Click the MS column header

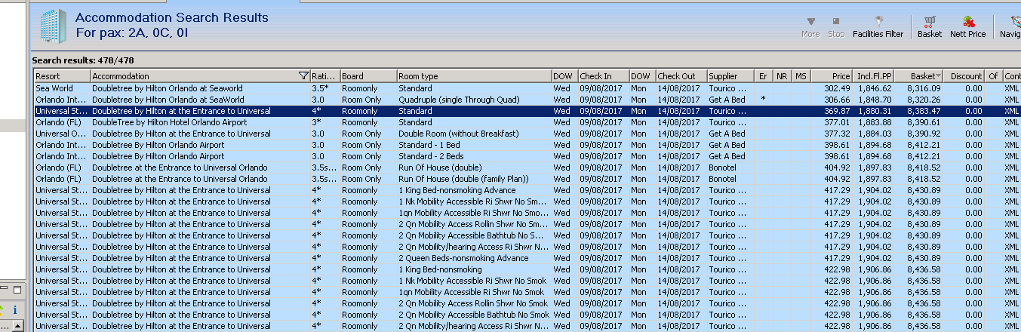pyautogui.click(x=801, y=76)
